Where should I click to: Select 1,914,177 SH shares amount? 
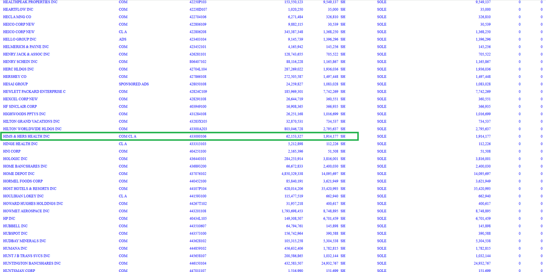tap(334, 136)
